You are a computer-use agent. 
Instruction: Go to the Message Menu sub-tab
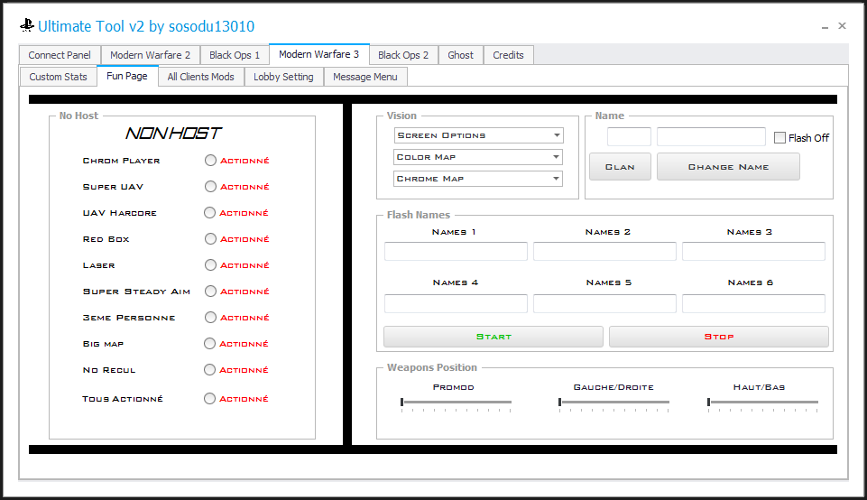(x=365, y=77)
